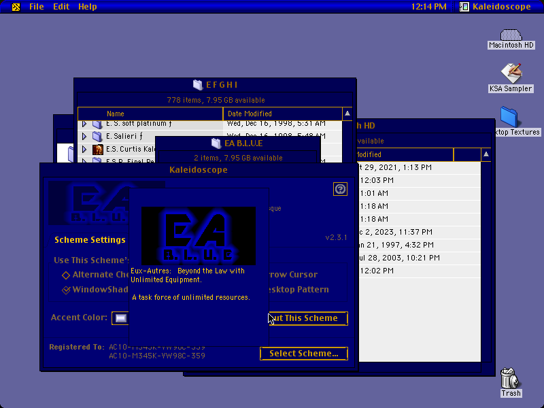Image resolution: width=544 pixels, height=408 pixels.
Task: Open the Help menu
Action: tap(88, 7)
